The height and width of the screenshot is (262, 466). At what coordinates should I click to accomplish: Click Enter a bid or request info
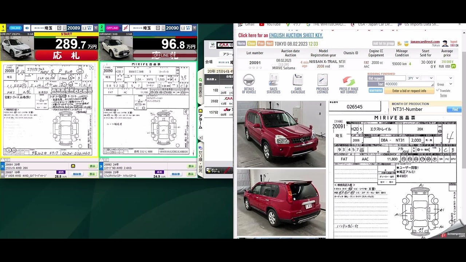(x=409, y=91)
